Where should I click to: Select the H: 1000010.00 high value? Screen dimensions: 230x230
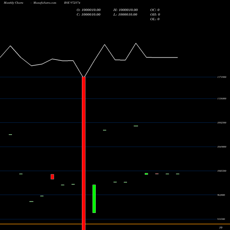coord(126,10)
